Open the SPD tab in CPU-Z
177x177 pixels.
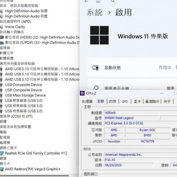pos(125,102)
